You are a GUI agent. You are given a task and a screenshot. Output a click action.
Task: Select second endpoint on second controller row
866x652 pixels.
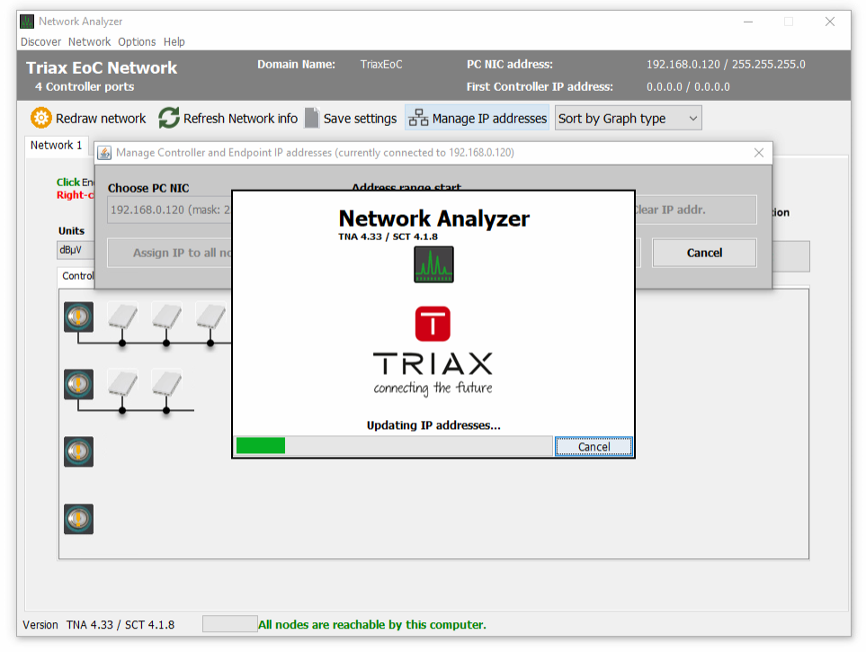tap(166, 384)
